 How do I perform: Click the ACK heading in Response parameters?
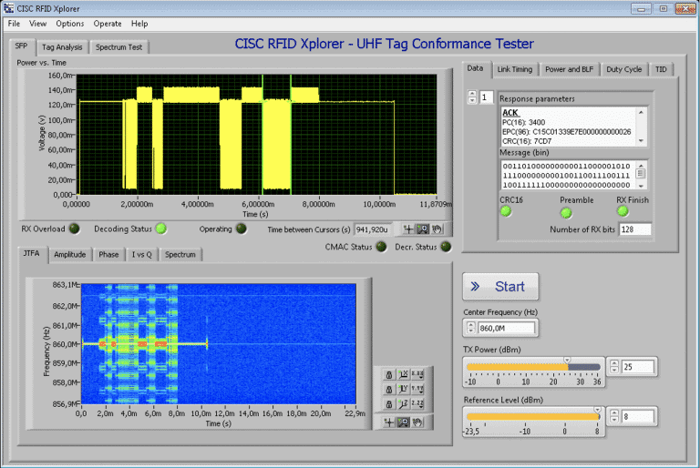tap(510, 112)
